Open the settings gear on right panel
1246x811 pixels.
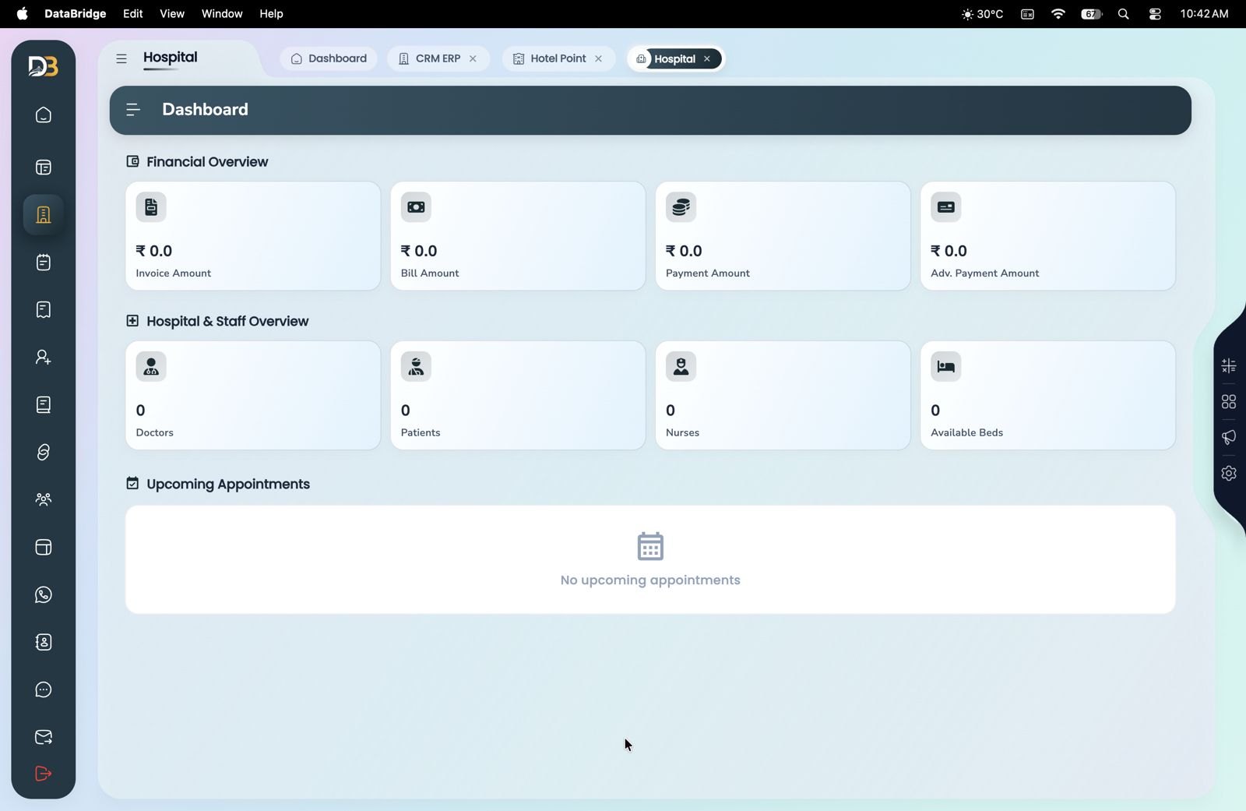click(1229, 474)
